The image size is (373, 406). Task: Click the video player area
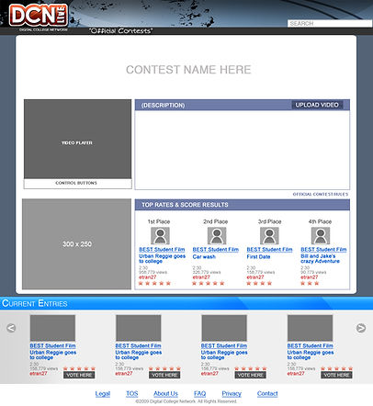click(78, 139)
